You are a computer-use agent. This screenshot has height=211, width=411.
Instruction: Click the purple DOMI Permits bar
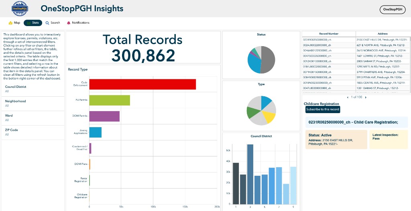point(104,116)
